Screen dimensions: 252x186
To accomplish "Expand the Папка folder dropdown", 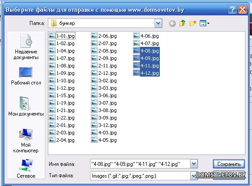I will [x=158, y=23].
